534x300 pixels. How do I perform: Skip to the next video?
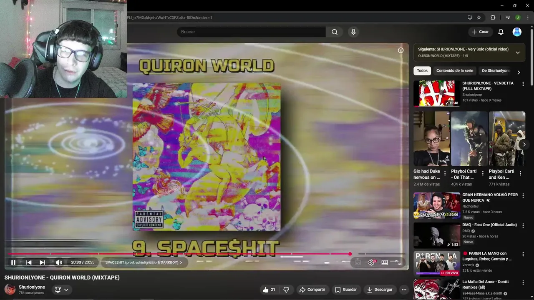(x=42, y=262)
